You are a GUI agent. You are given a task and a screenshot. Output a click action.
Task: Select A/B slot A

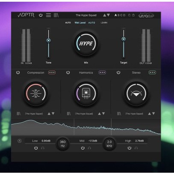tap(116, 15)
